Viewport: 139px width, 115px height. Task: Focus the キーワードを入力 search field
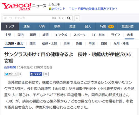click(27, 18)
